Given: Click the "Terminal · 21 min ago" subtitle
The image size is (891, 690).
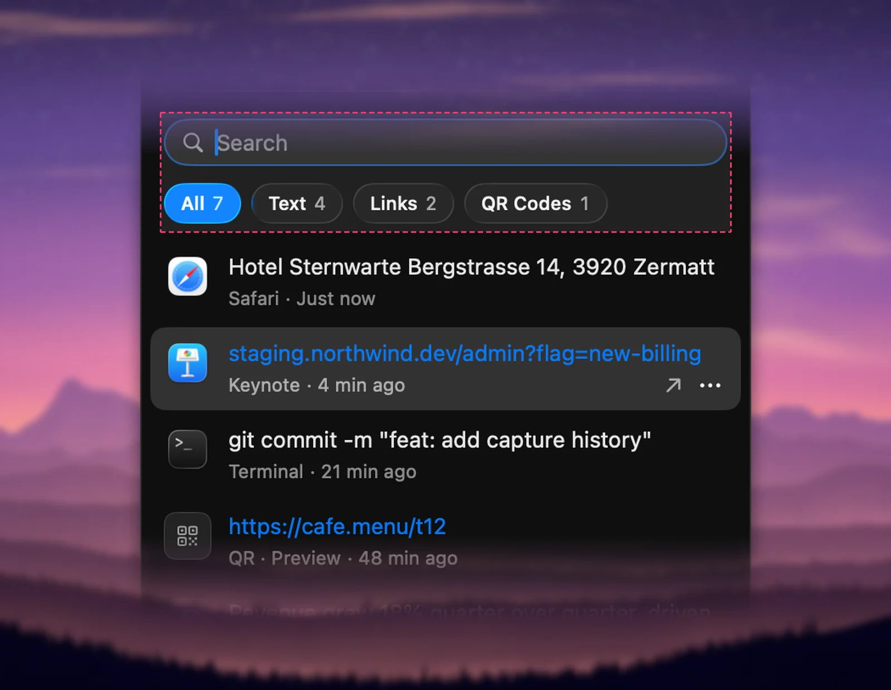Looking at the screenshot, I should (x=322, y=472).
